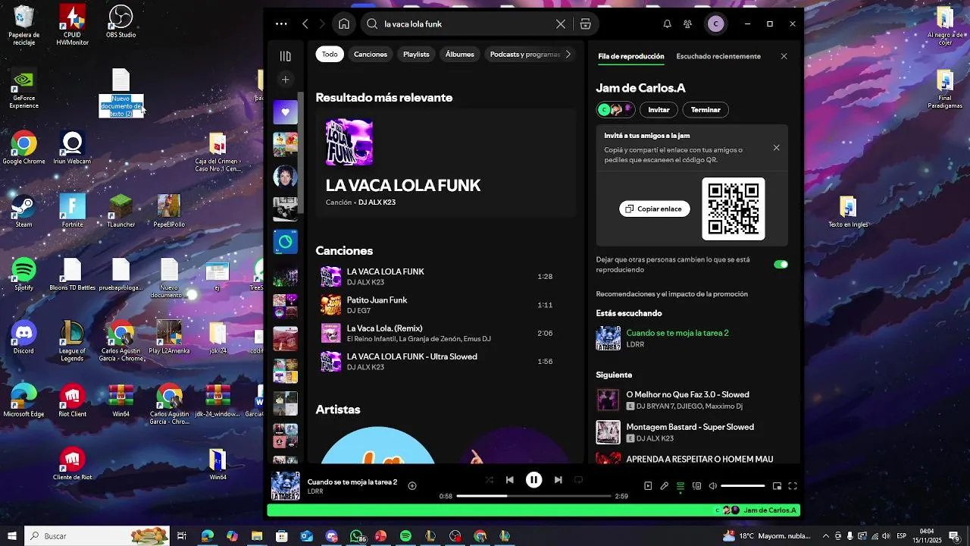970x546 pixels.
Task: Switch to Fila de reproducción tab
Action: 630,56
